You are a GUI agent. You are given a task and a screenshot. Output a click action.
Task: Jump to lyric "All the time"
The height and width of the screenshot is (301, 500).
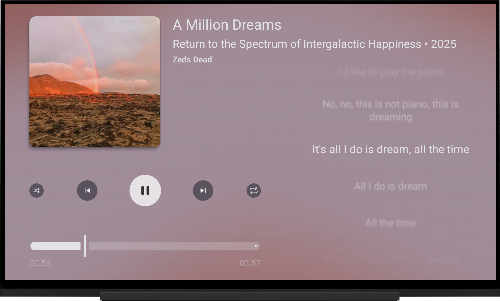click(x=391, y=223)
